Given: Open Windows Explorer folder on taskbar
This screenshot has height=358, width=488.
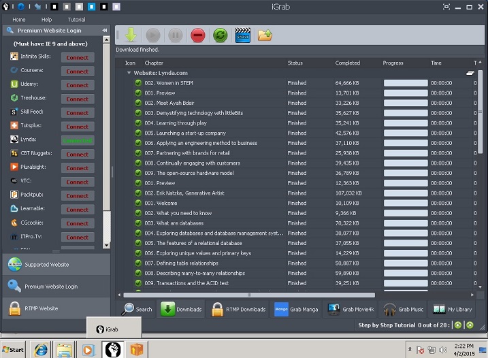Looking at the screenshot, I should point(65,350).
